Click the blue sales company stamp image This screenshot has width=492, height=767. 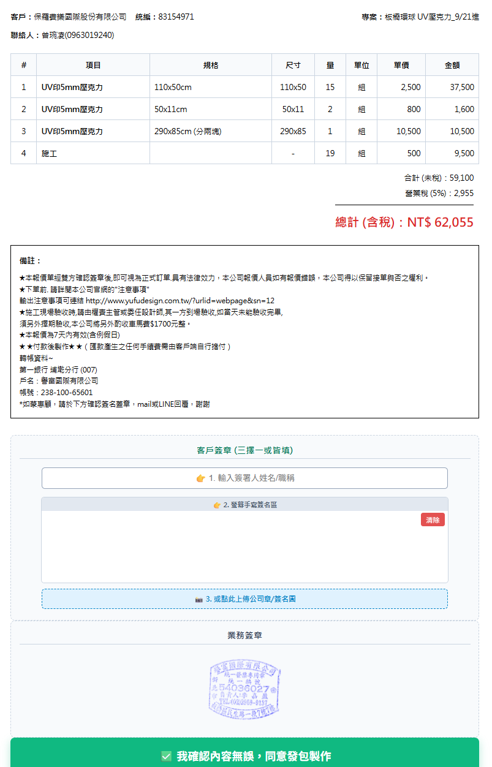(244, 689)
